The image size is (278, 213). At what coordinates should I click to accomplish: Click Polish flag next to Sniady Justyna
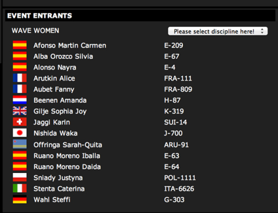tap(20, 177)
